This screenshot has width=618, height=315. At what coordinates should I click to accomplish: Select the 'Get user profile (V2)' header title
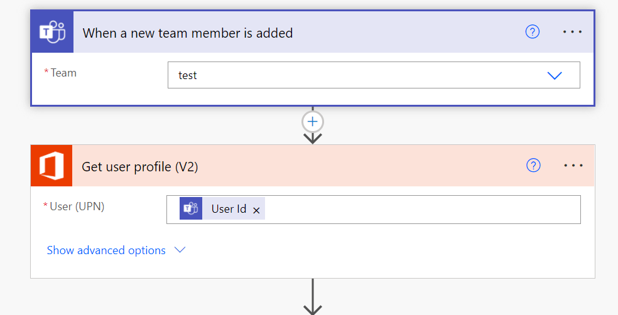click(140, 166)
